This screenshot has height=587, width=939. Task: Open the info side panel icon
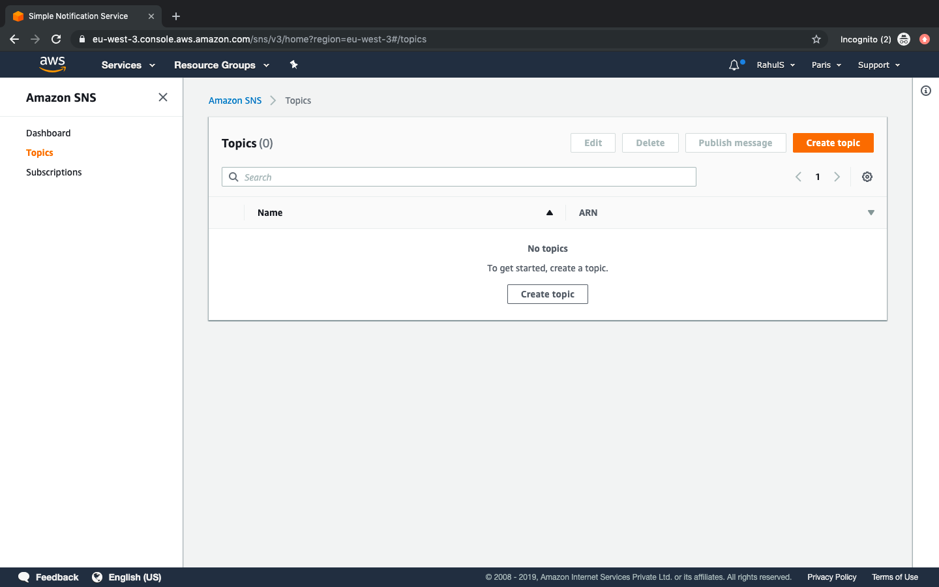coord(925,91)
